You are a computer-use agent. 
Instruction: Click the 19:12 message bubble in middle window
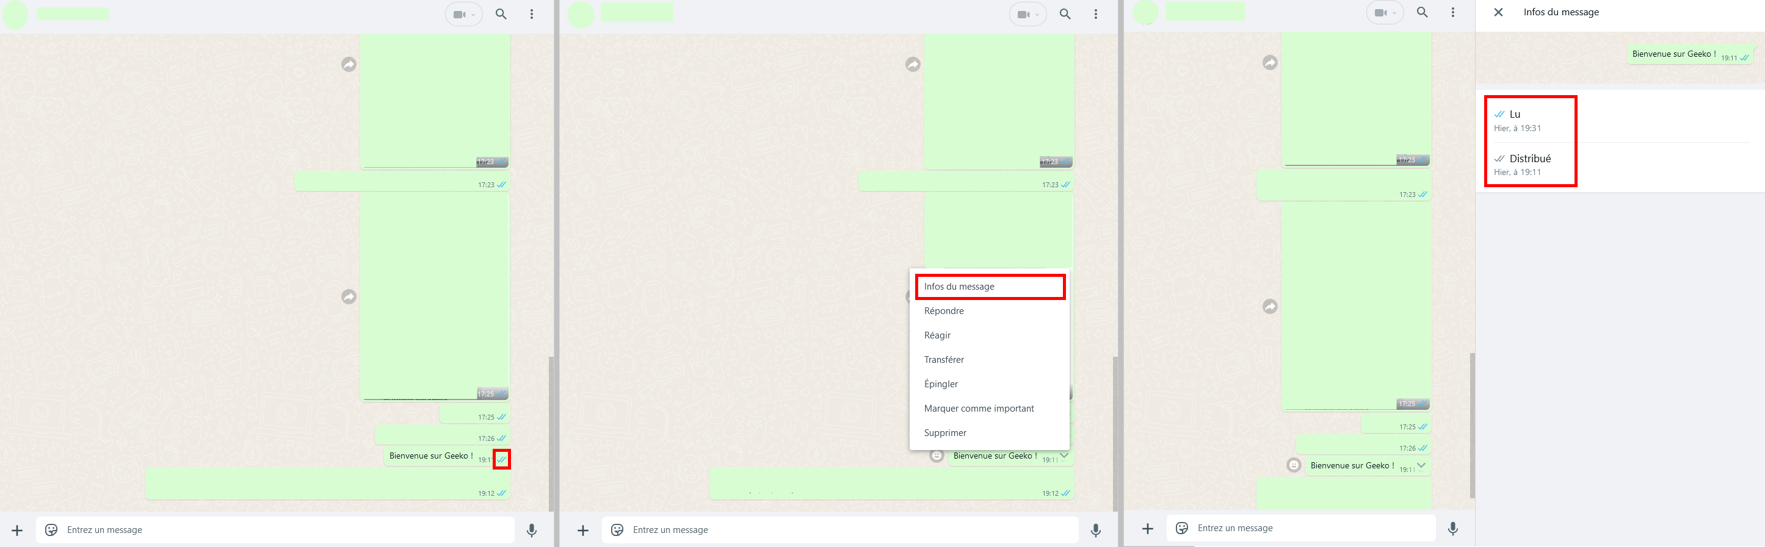891,484
